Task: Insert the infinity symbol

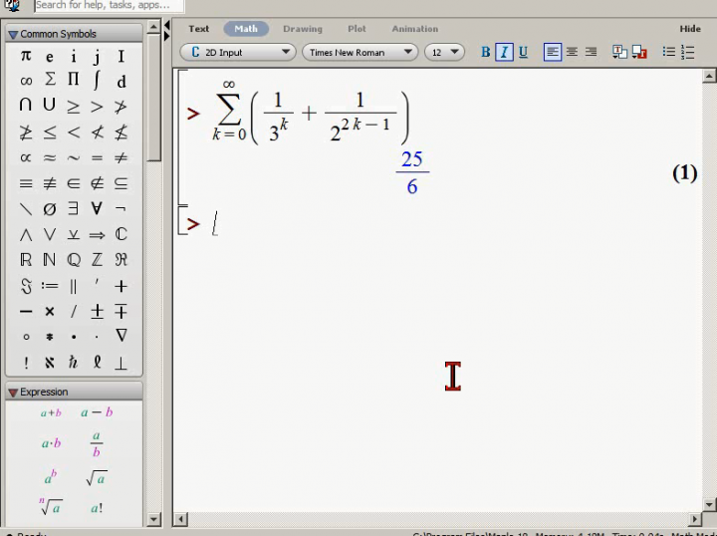Action: click(x=26, y=82)
